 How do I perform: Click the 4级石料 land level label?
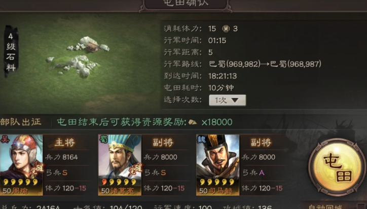(11, 52)
